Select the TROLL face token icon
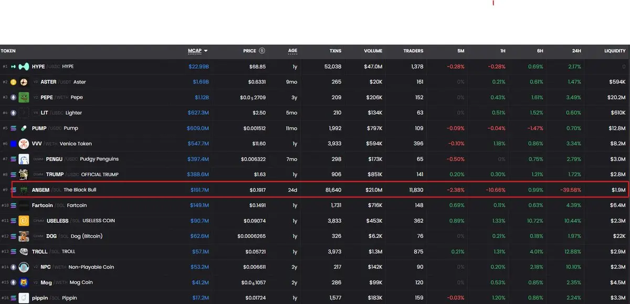The image size is (630, 304). [24, 252]
